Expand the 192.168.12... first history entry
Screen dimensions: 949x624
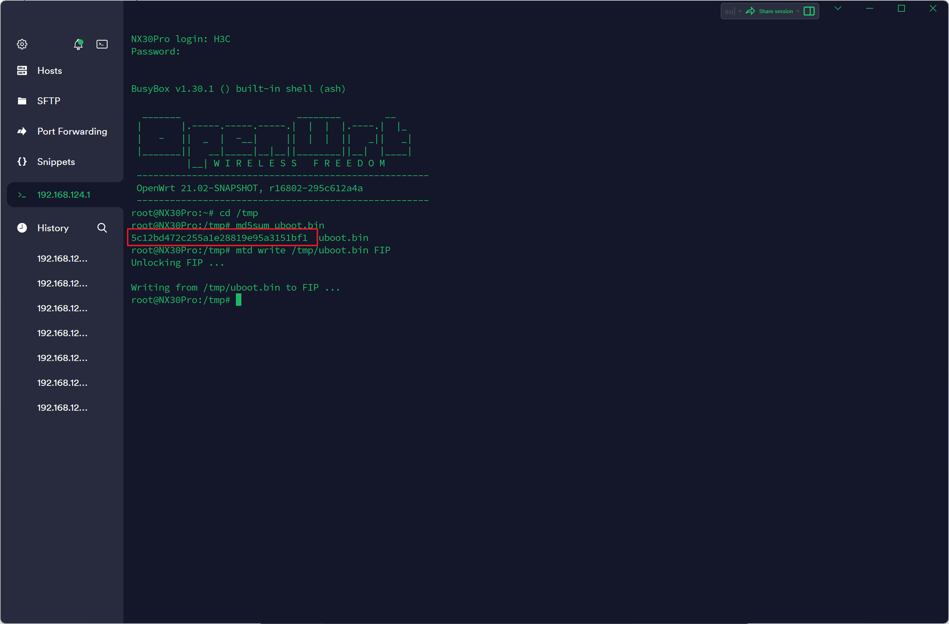[62, 258]
